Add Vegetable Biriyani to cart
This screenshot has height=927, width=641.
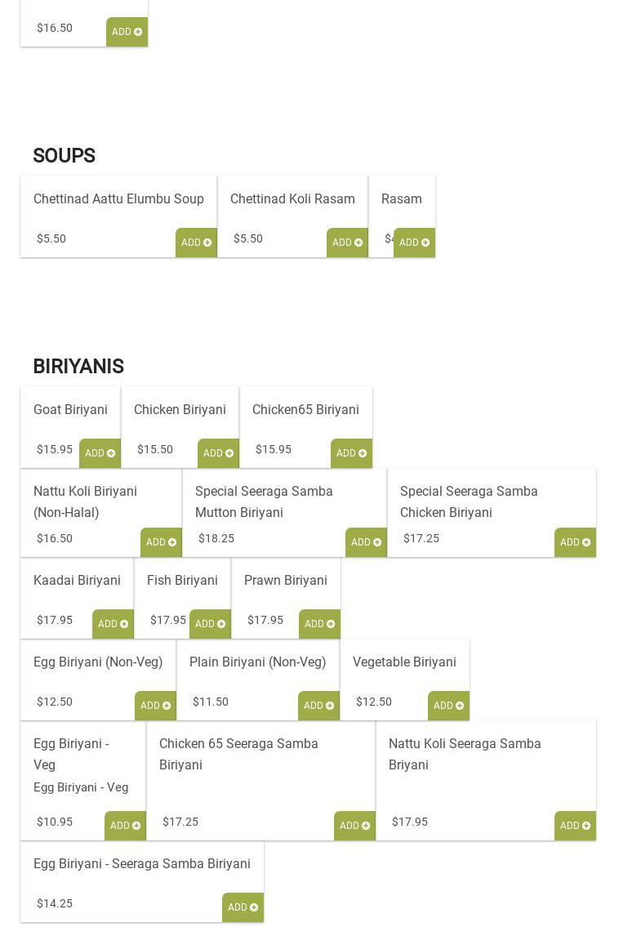point(448,706)
